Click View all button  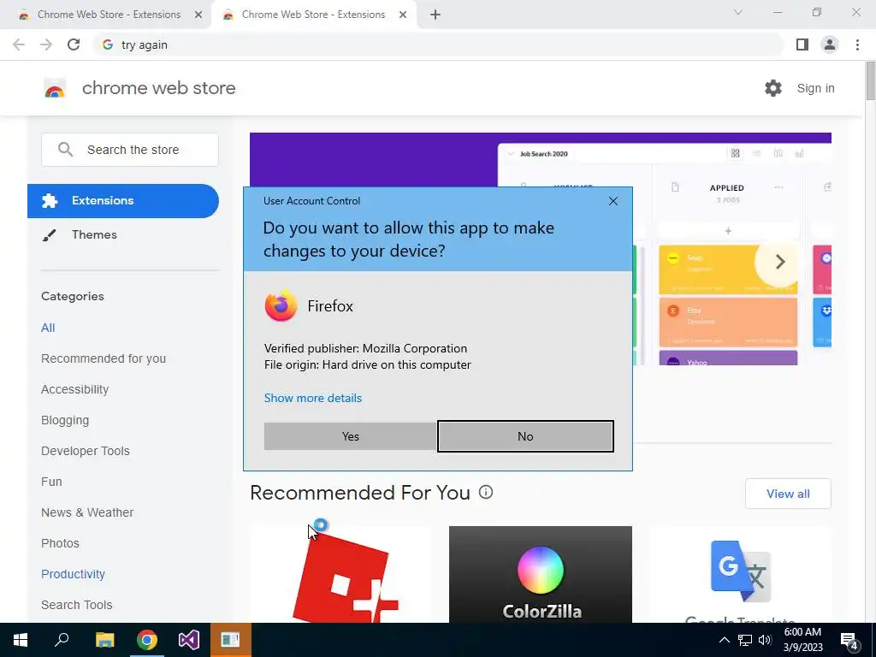tap(788, 494)
